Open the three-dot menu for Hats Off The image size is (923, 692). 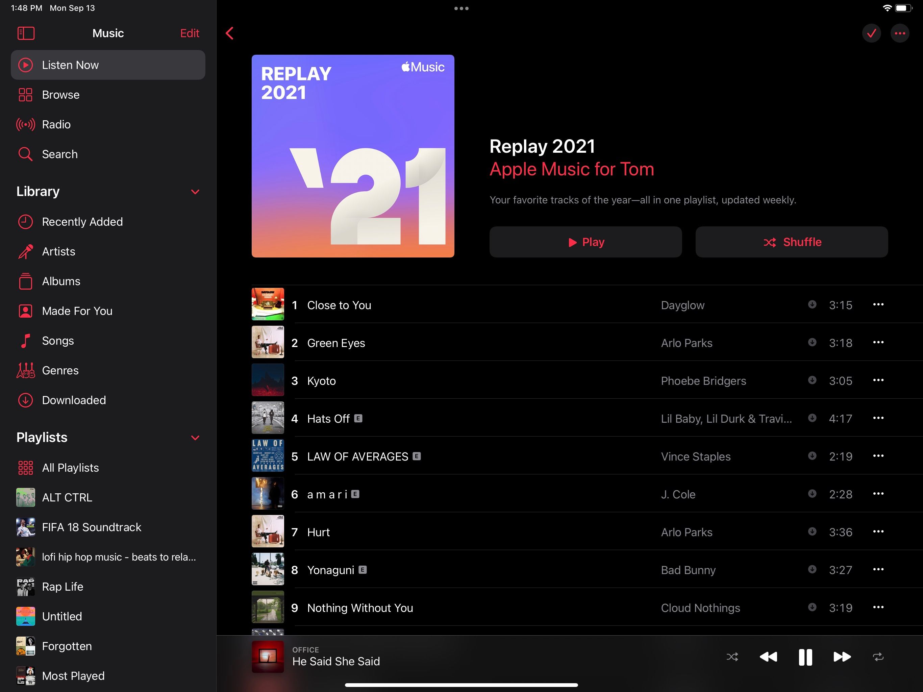point(878,418)
